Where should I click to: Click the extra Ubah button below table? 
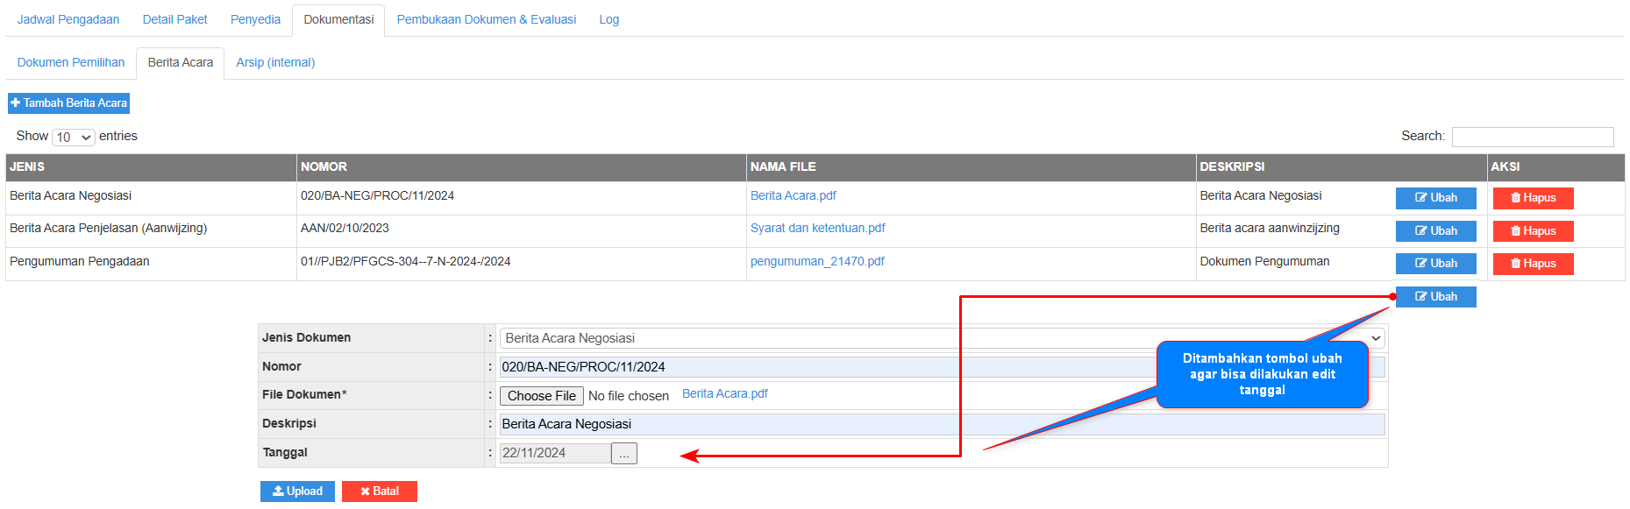1435,297
